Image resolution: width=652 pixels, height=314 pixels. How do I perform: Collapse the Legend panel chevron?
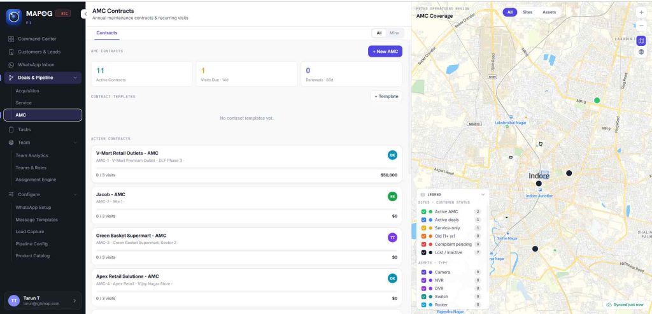pyautogui.click(x=483, y=195)
